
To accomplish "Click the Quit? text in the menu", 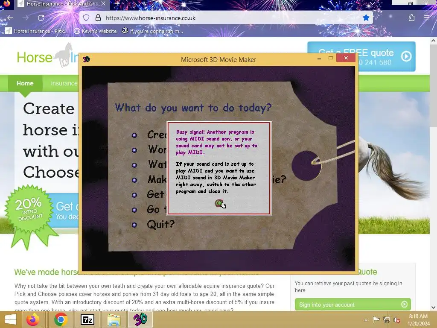I will click(x=161, y=224).
